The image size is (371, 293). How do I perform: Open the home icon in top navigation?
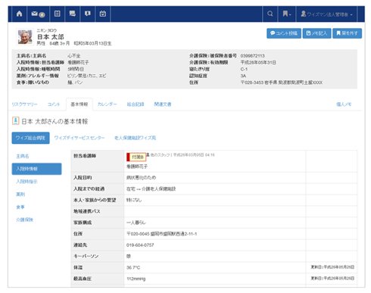(x=19, y=14)
